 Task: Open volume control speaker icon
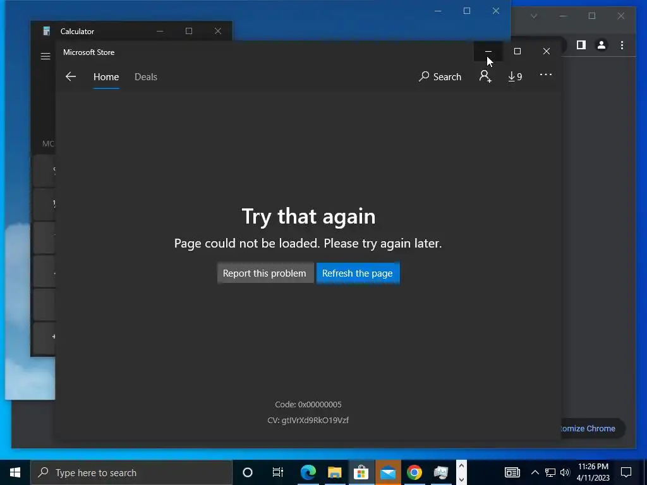pos(565,472)
